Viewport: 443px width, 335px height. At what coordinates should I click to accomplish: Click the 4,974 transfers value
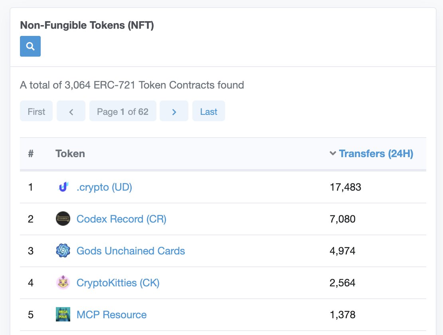(342, 251)
